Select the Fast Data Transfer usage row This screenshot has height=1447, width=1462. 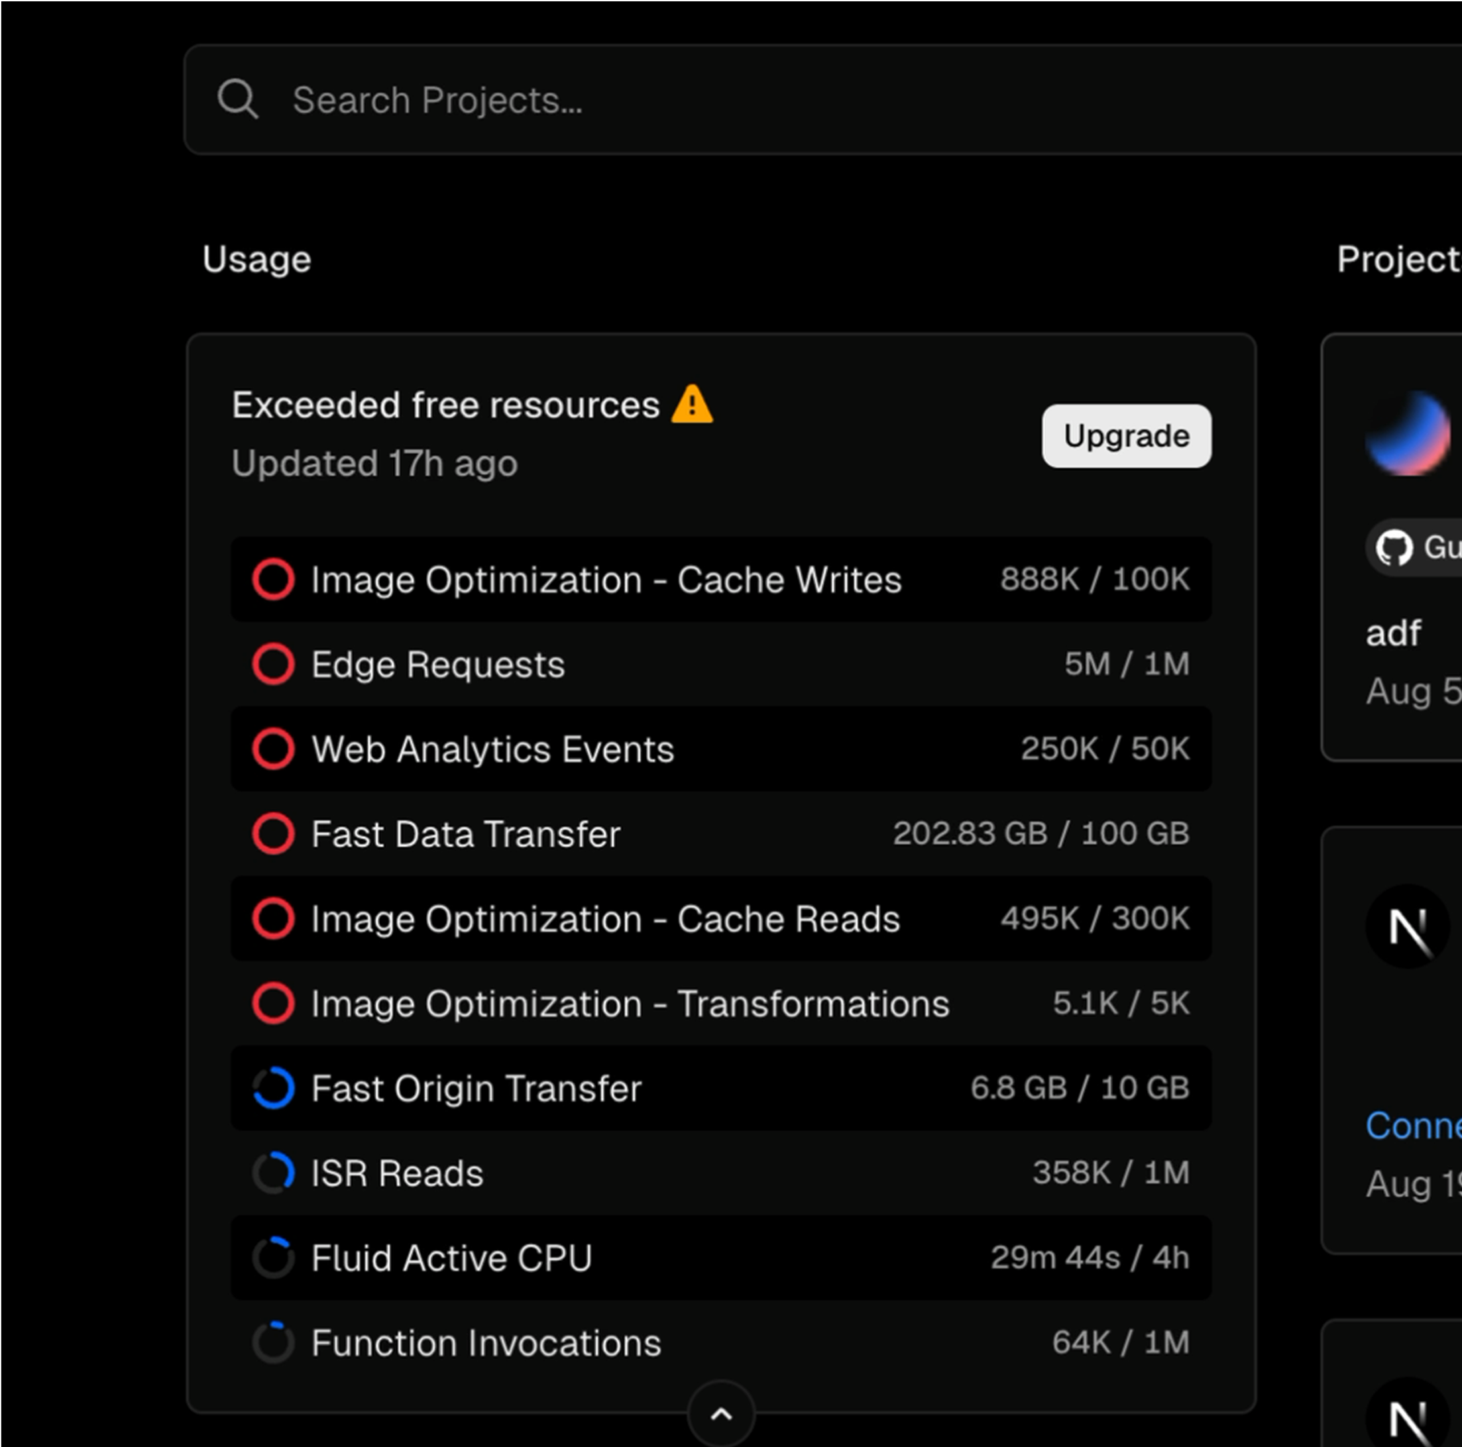click(x=720, y=833)
